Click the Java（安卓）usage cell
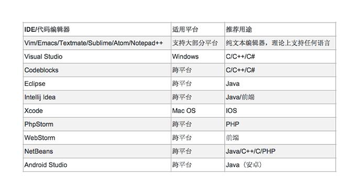The height and width of the screenshot is (189, 340). 280,165
